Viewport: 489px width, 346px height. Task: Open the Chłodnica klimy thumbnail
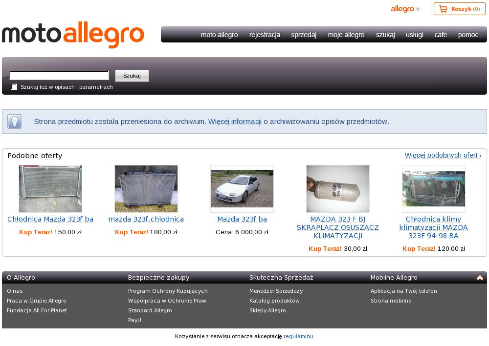(x=433, y=188)
